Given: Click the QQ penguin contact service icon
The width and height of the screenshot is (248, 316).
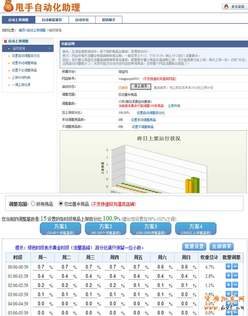Looking at the screenshot, I should [x=226, y=7].
